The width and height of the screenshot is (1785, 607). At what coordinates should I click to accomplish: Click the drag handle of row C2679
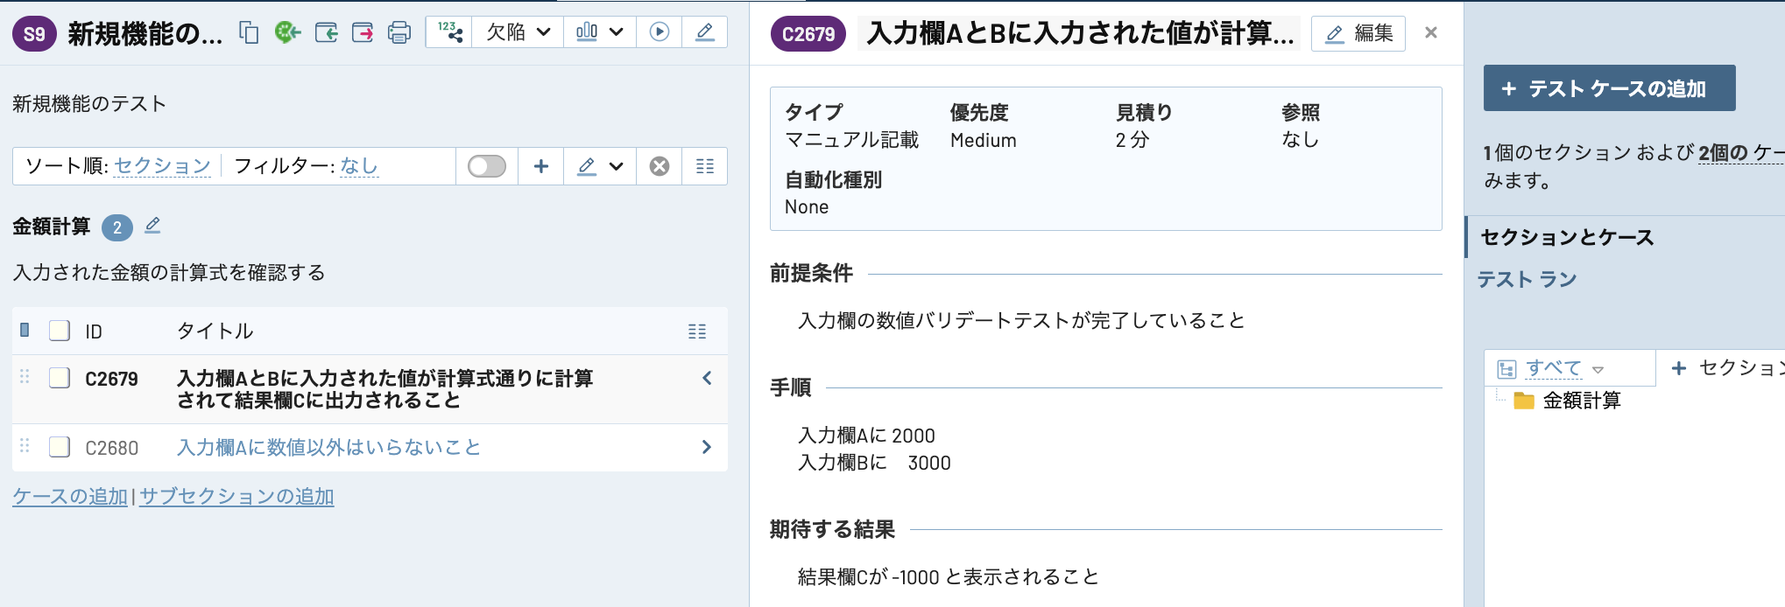(25, 377)
